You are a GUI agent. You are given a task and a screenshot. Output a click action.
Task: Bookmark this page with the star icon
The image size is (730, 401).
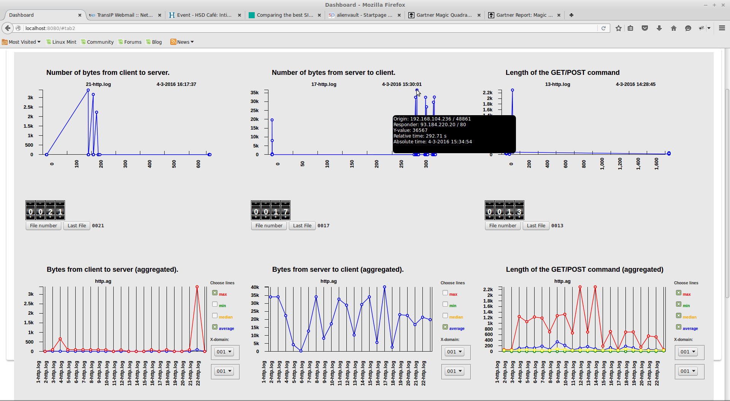tap(619, 28)
